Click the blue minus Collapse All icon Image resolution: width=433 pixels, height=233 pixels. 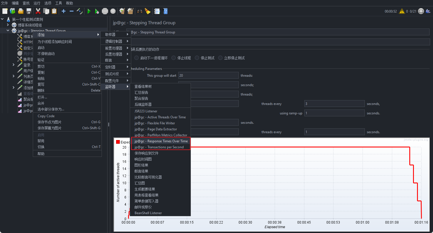click(72, 11)
